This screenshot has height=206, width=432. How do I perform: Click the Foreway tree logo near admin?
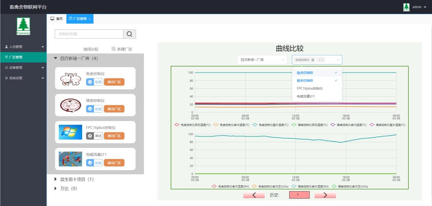tap(406, 7)
